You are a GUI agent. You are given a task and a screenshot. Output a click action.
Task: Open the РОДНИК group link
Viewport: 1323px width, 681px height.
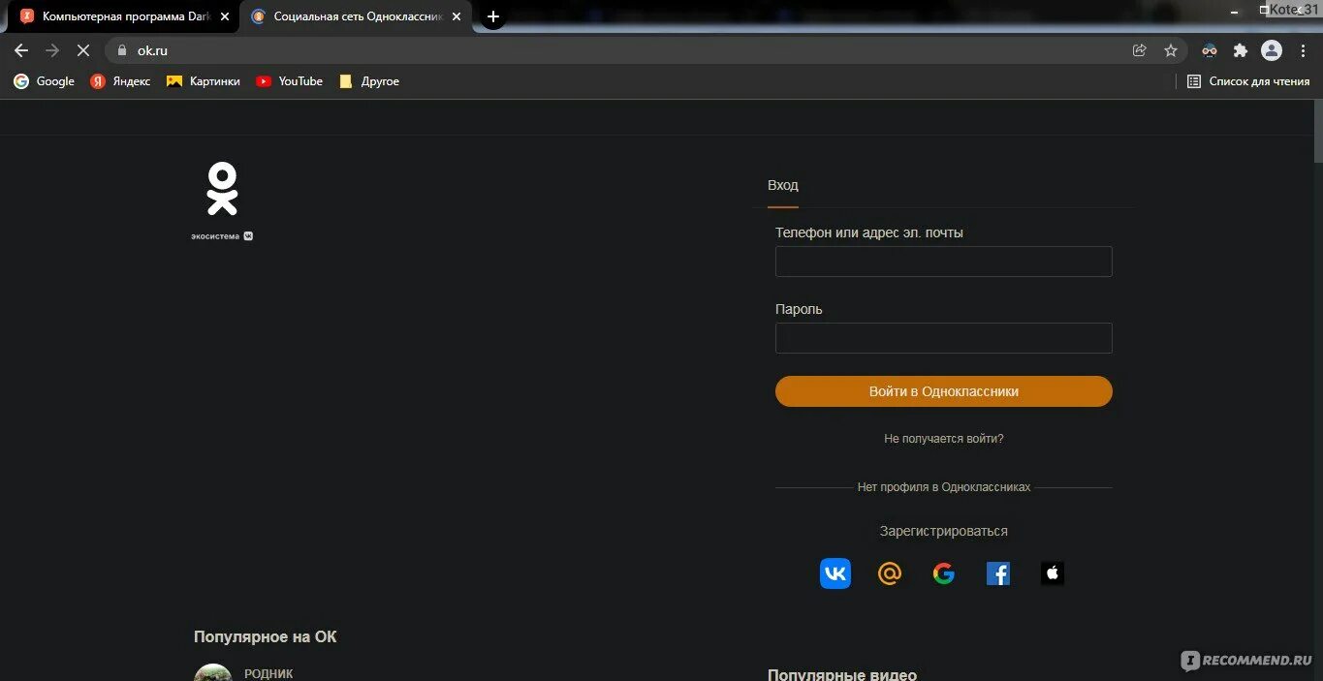pyautogui.click(x=268, y=673)
